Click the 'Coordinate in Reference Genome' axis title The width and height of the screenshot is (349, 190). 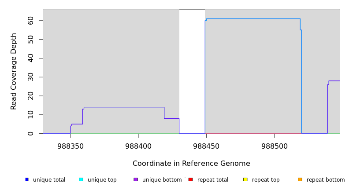[191, 164]
